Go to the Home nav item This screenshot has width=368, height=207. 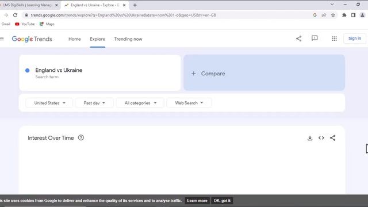[x=75, y=39]
